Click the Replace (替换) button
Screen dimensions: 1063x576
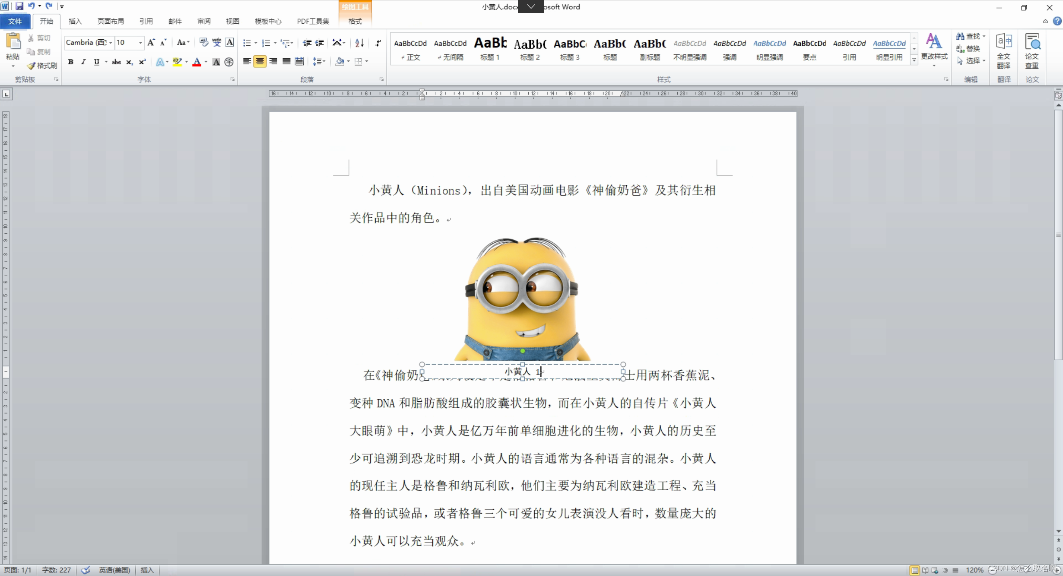(968, 49)
